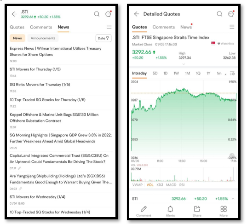Screen dimensions: 247x224
Task: Tap the Singapore flag icon
Action: 213,43
